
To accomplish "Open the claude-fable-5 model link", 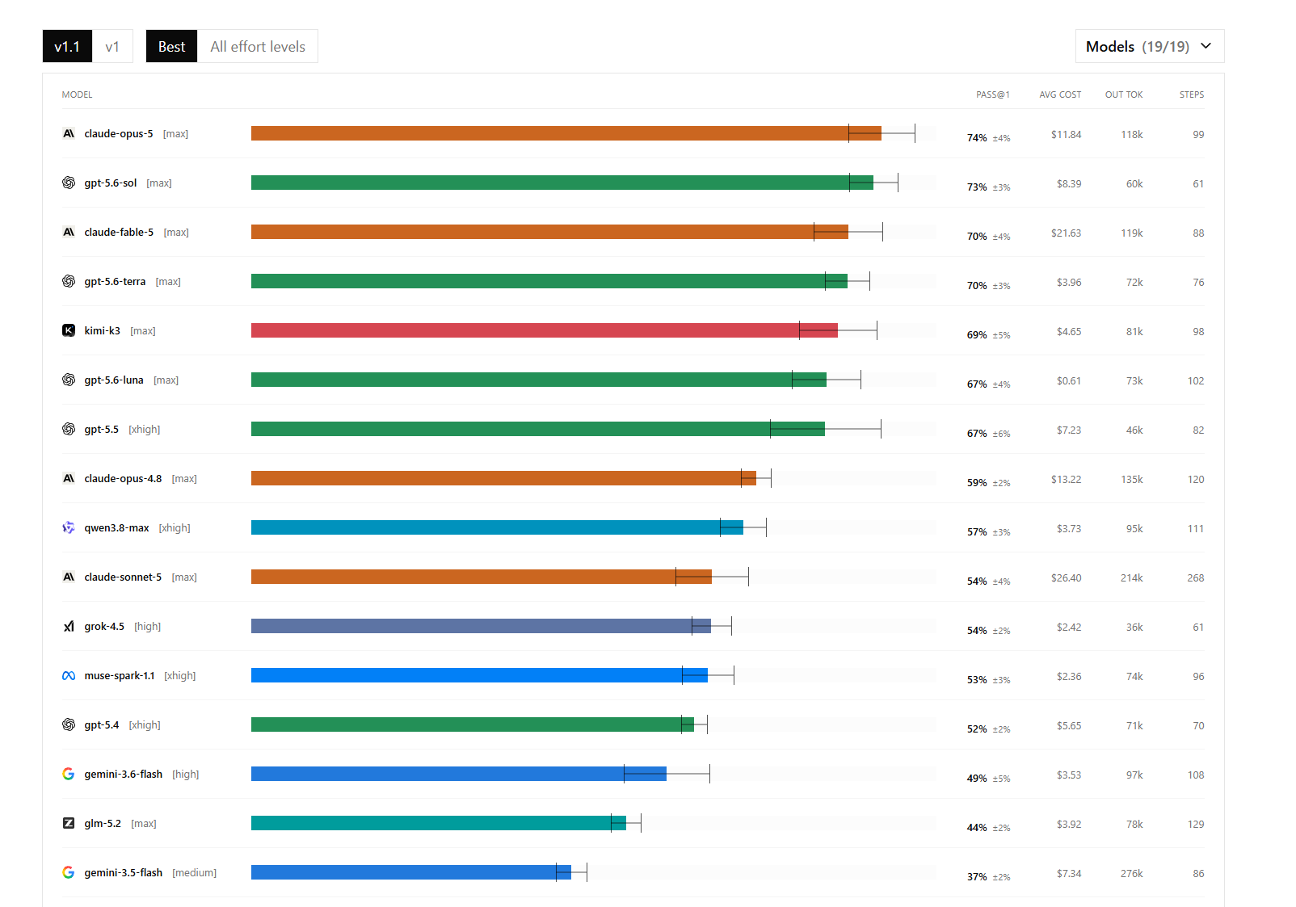I will pos(119,233).
